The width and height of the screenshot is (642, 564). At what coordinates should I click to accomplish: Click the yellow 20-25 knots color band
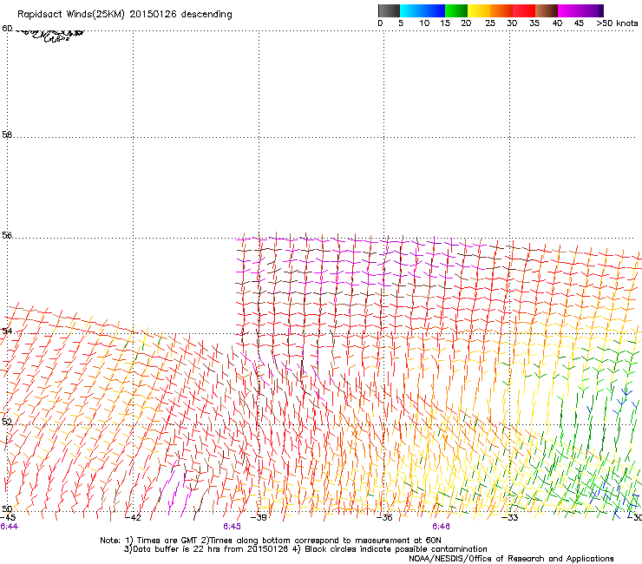(x=479, y=10)
